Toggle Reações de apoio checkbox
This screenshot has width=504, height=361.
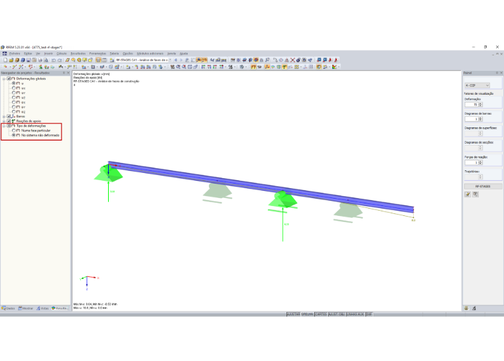(9, 121)
